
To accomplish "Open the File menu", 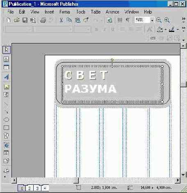I will tap(11, 12).
